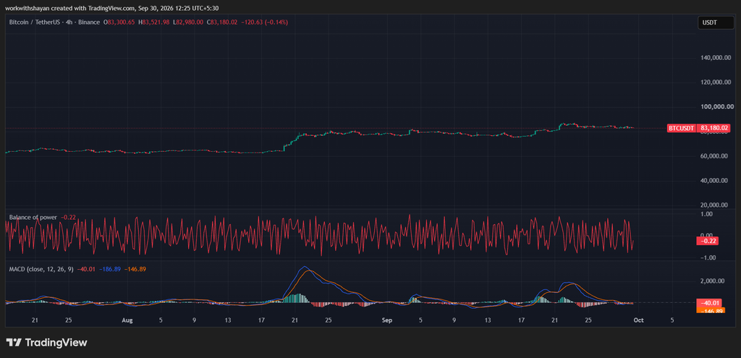Click the low value L82,980.00
This screenshot has height=358, width=741.
190,22
